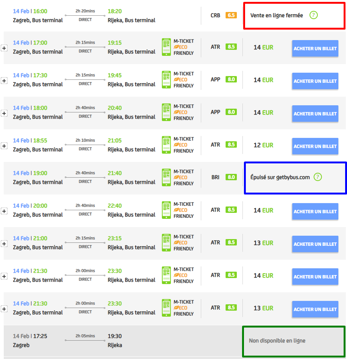Screen dimensions: 347x359
Task: Buy the 12 EUR ticket at 18:55
Action: pyautogui.click(x=315, y=146)
